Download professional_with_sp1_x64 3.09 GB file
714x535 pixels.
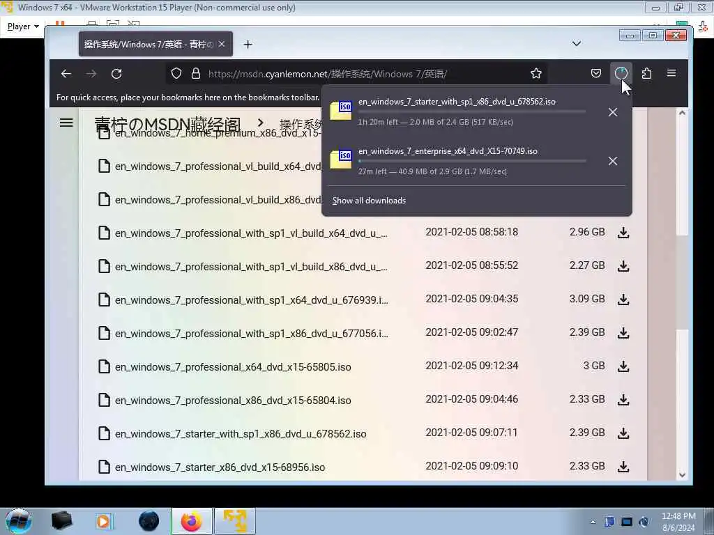(623, 300)
